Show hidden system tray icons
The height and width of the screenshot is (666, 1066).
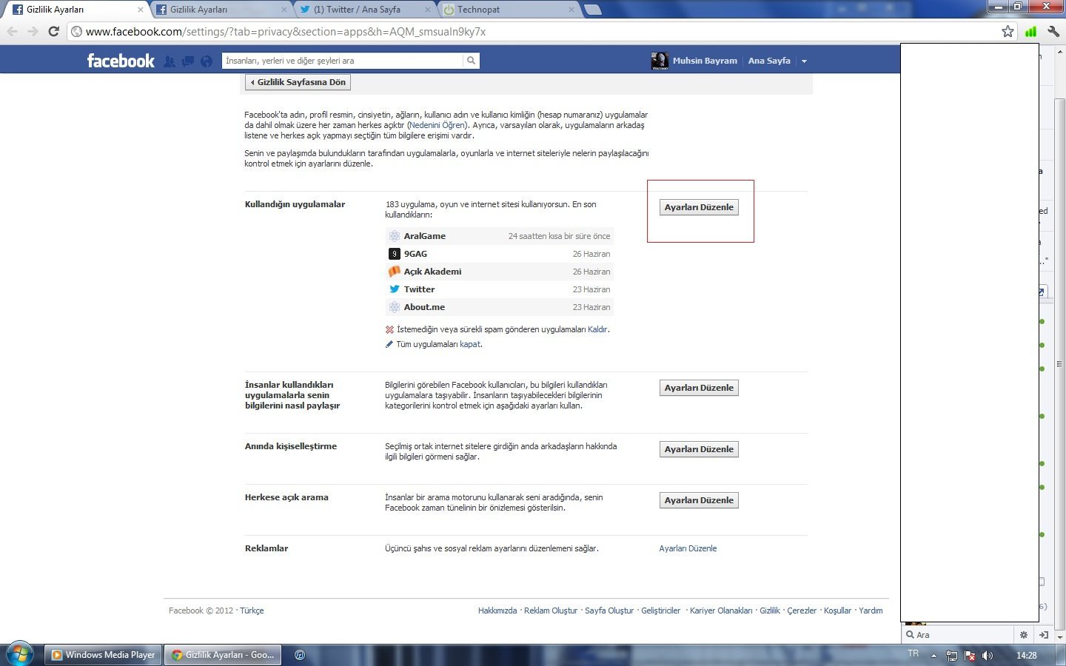click(933, 656)
